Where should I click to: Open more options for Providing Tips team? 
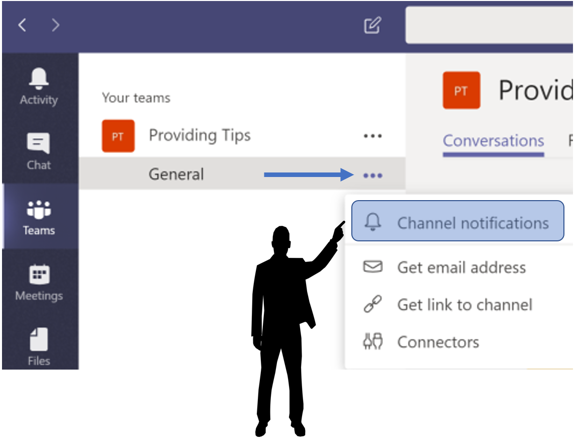373,135
